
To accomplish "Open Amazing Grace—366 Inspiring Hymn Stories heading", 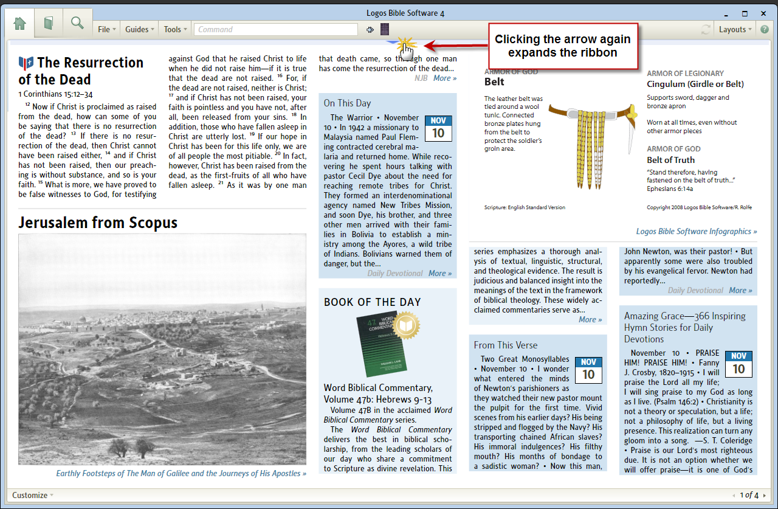I will pyautogui.click(x=685, y=327).
